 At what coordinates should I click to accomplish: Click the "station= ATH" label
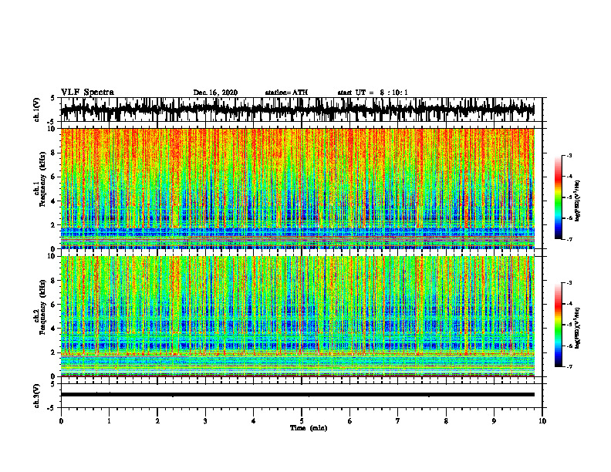click(286, 93)
